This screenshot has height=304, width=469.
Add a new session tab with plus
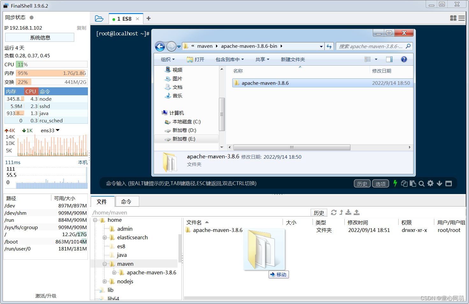tap(148, 18)
